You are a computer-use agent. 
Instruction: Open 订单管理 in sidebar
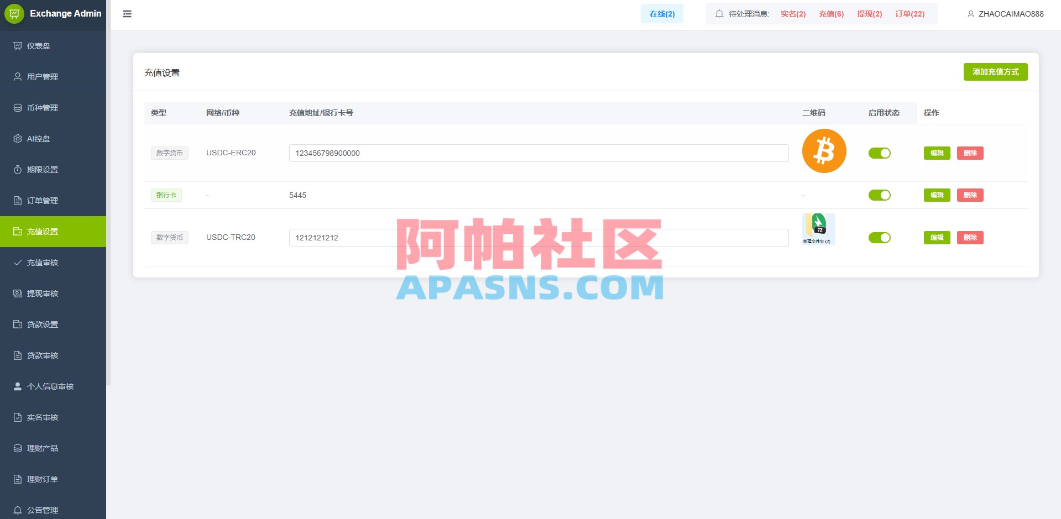(53, 201)
